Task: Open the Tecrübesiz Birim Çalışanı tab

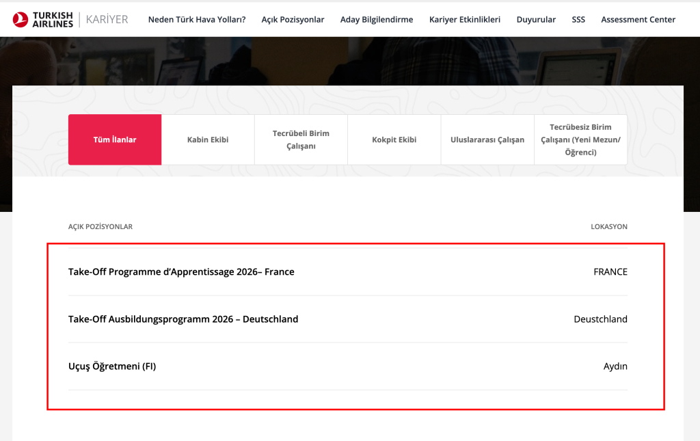Action: click(580, 139)
